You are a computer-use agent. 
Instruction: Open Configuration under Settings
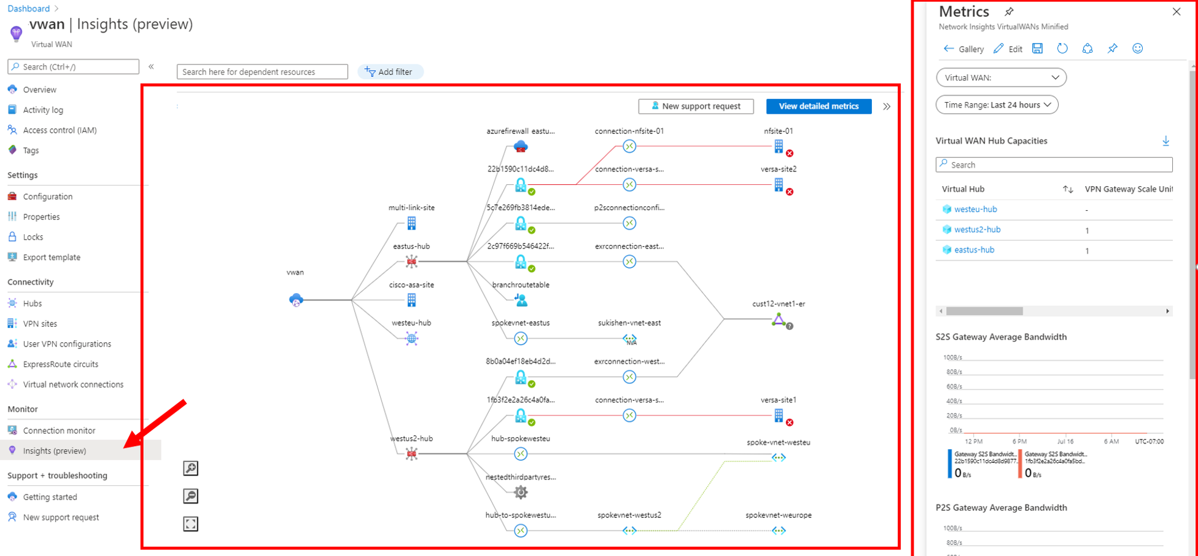[x=47, y=197]
